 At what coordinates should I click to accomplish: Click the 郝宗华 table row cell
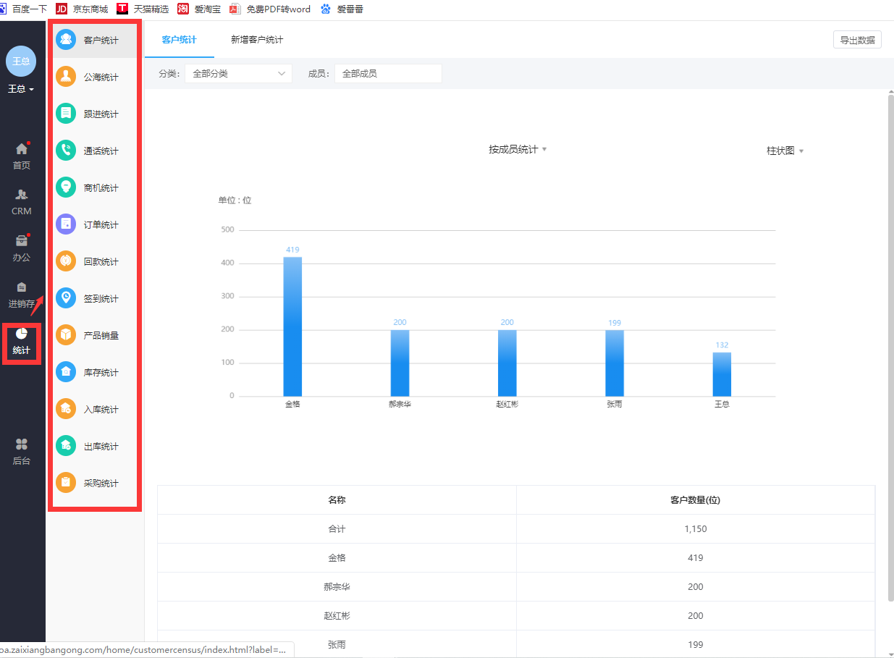click(x=337, y=587)
